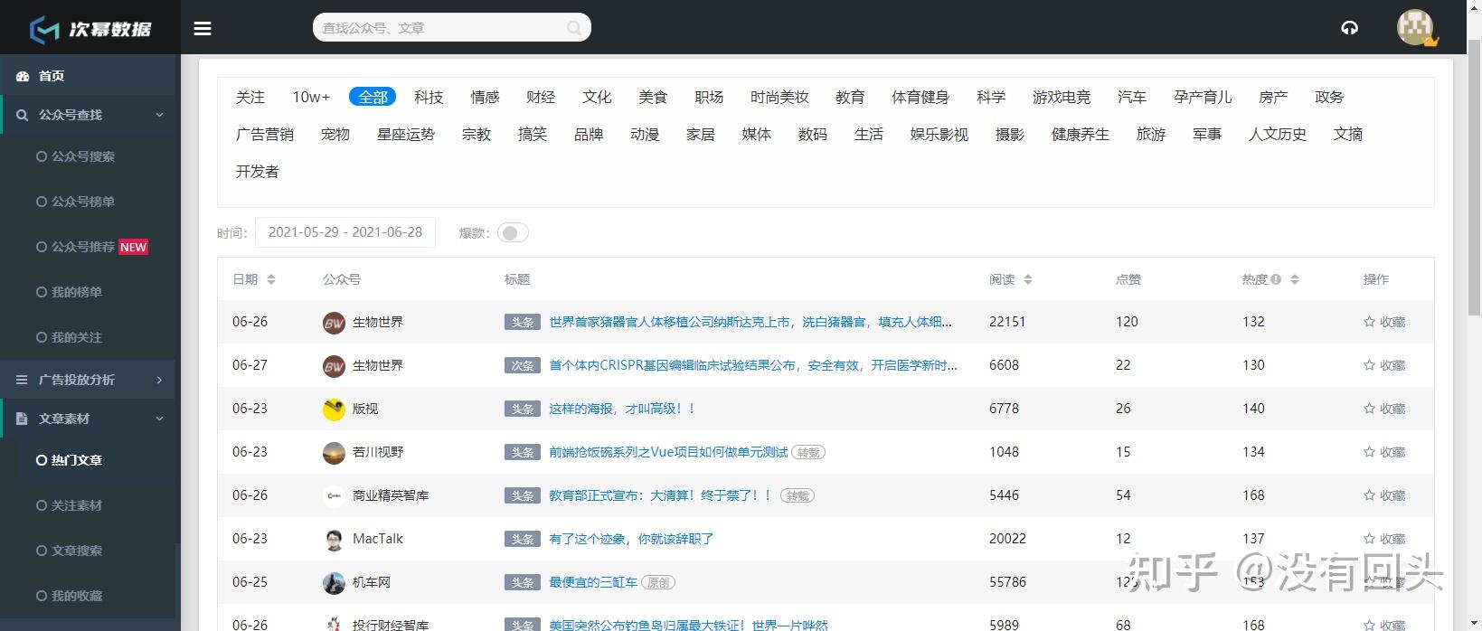Screen dimensions: 1482x631
Task: Open 商业精英智库 account avatar icon
Action: (x=334, y=496)
